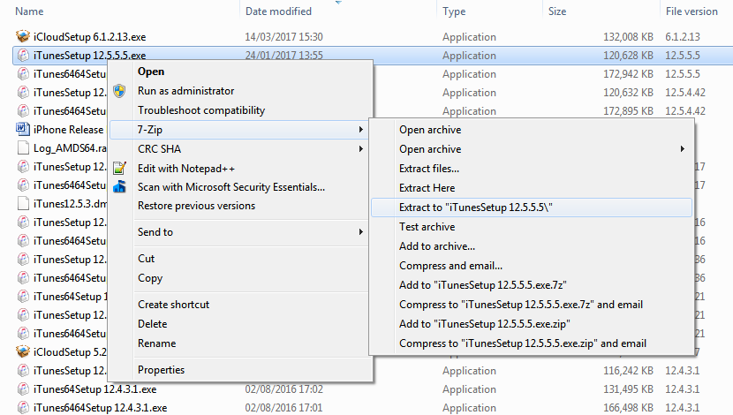Open Properties from the context menu
The image size is (733, 415).
pyautogui.click(x=161, y=370)
